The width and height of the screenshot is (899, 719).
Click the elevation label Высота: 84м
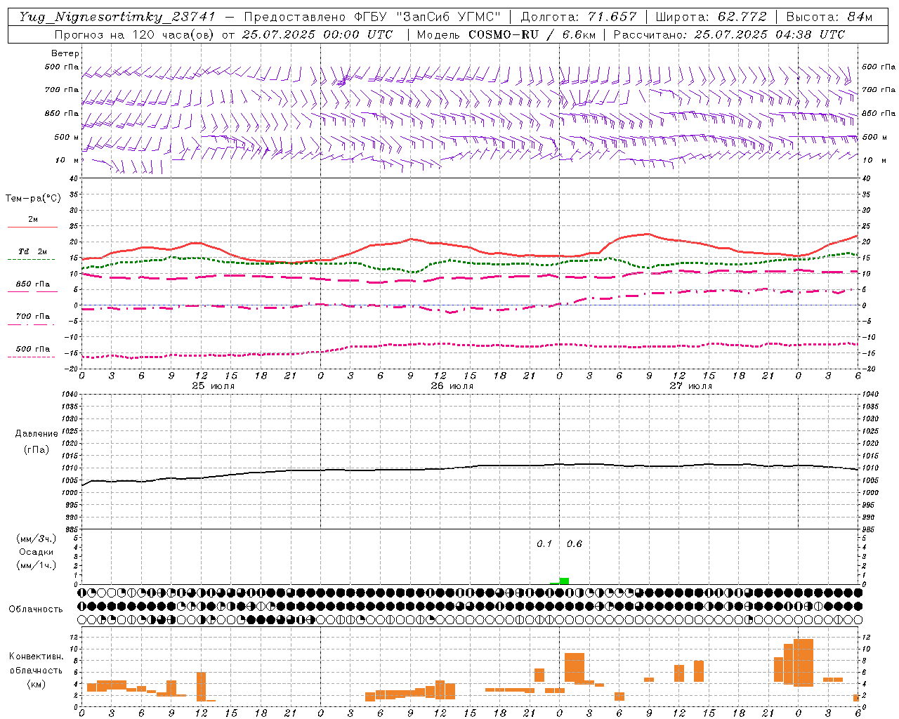click(829, 17)
